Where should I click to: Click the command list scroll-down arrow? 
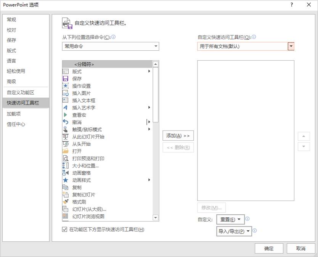click(156, 218)
